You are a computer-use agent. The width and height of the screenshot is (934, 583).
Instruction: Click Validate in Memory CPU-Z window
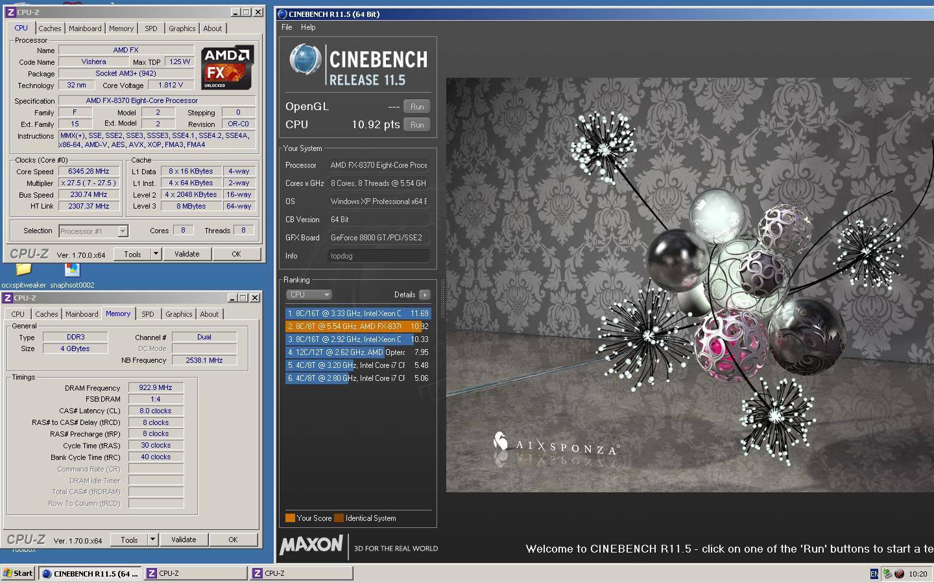pos(184,540)
